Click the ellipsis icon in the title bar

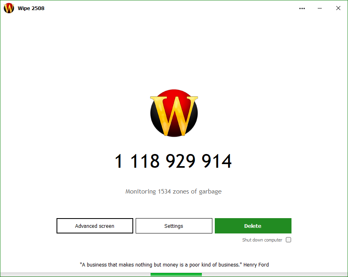[302, 8]
